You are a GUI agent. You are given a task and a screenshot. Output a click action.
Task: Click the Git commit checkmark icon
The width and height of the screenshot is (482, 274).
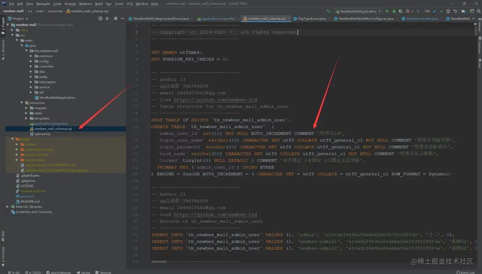pos(441,11)
